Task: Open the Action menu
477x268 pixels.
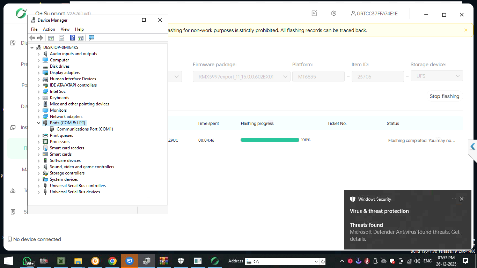Action: (49, 29)
